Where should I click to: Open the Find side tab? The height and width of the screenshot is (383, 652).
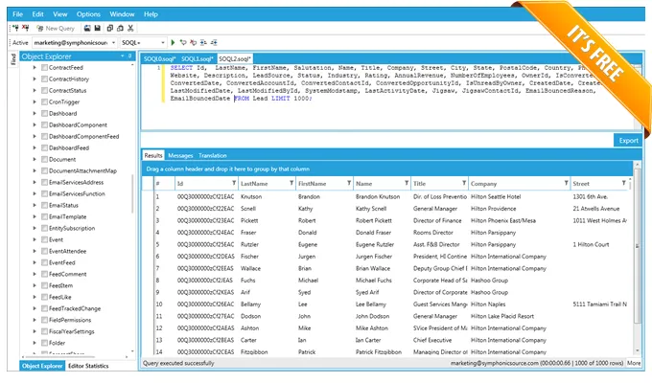pos(13,59)
